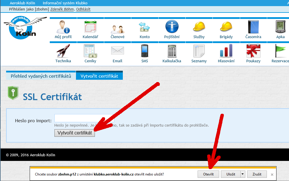Dismiss the download notification bar
This screenshot has height=181, width=289.
pyautogui.click(x=272, y=175)
